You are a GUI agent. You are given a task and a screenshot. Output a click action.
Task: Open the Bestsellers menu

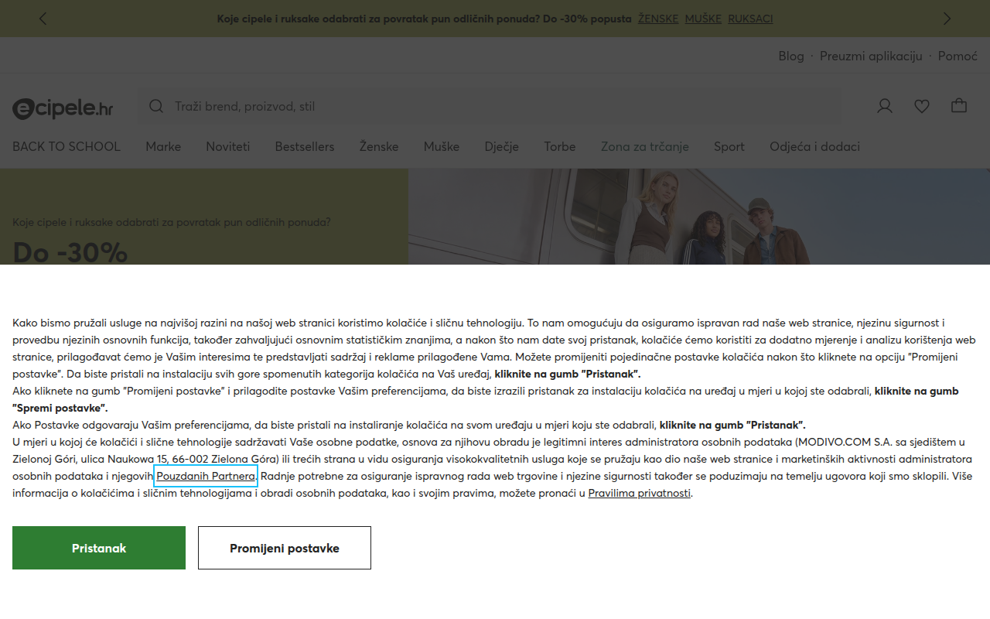pyautogui.click(x=305, y=146)
